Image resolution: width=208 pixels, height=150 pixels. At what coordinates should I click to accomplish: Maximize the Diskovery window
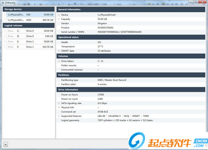(196, 2)
